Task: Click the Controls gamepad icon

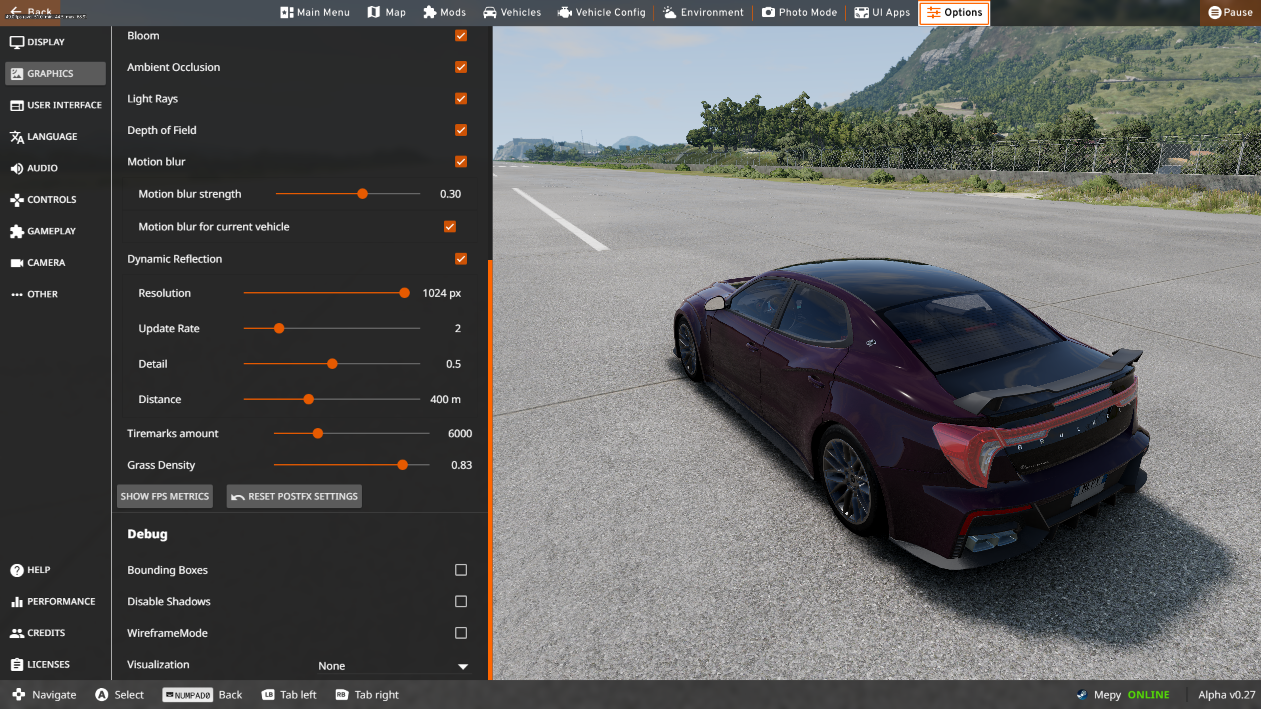Action: tap(17, 200)
